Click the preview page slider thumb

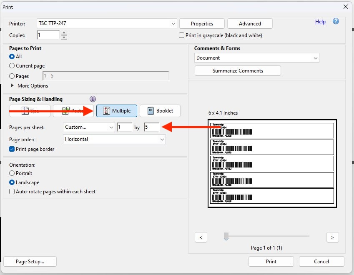[x=226, y=236]
